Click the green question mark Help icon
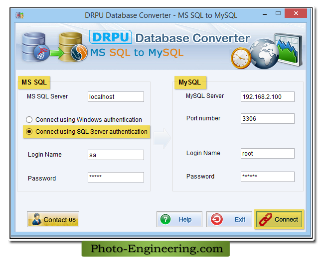The image size is (322, 268). pyautogui.click(x=165, y=219)
